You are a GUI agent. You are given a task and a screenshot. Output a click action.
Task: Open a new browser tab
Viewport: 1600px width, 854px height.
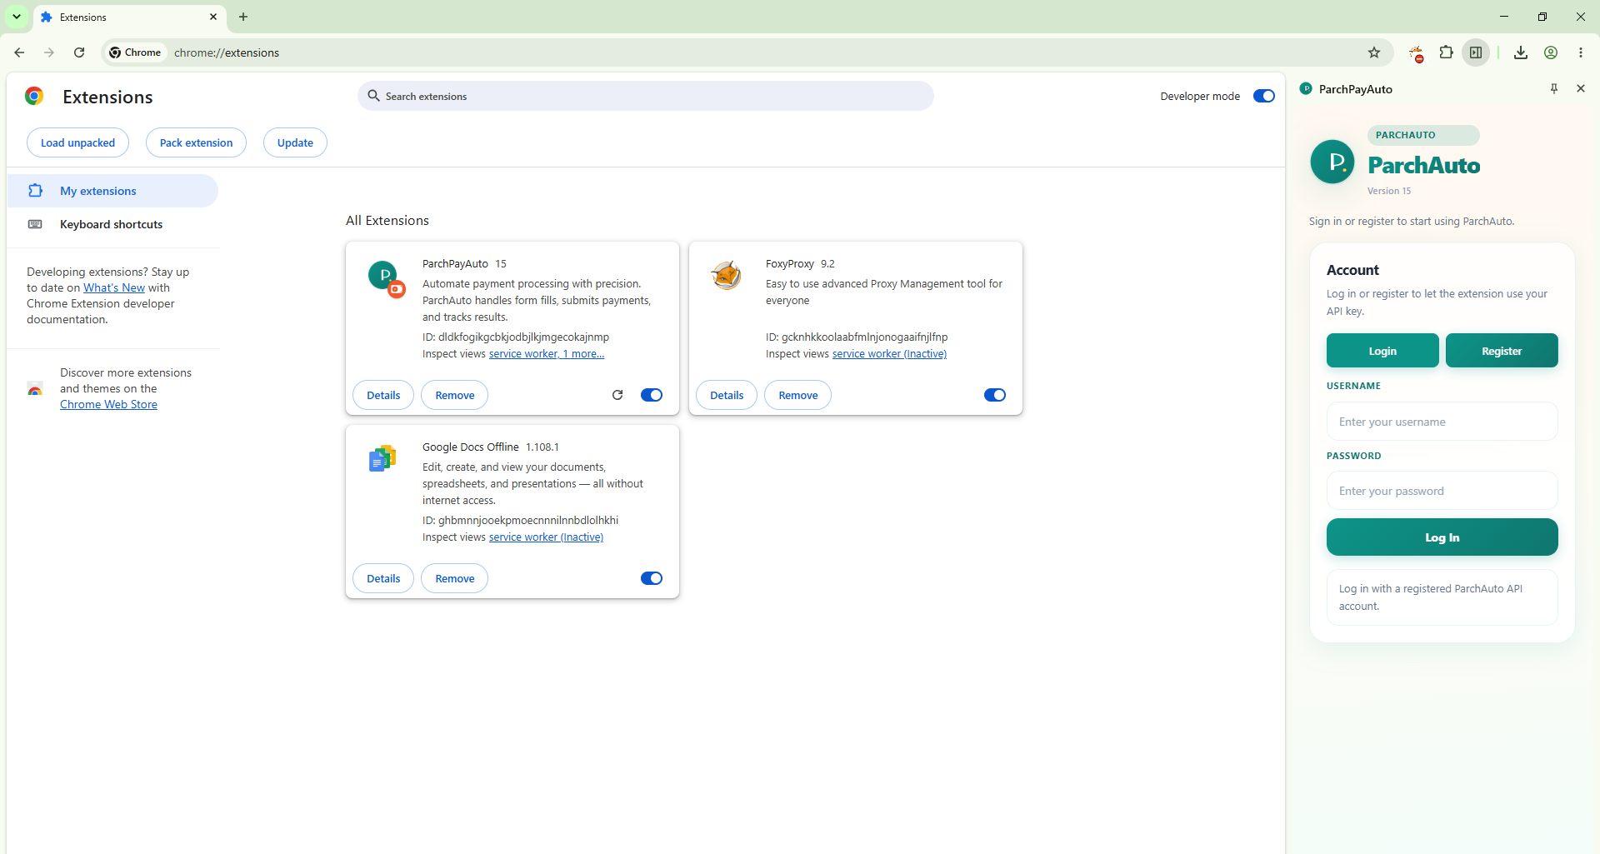tap(243, 17)
